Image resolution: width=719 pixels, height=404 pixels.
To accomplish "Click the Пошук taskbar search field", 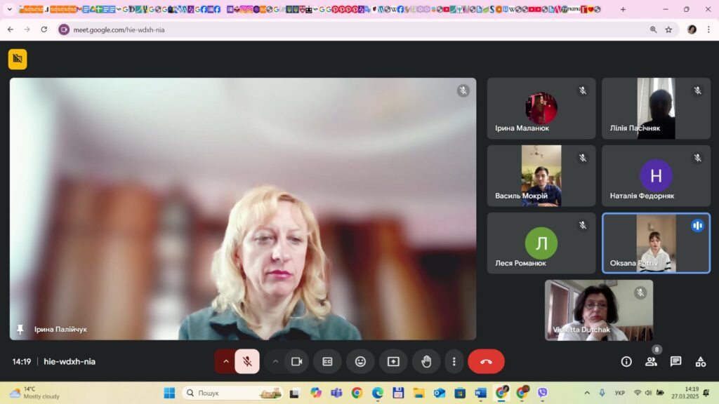I will (232, 393).
